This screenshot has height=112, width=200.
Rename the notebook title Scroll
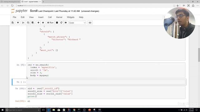(x=34, y=11)
